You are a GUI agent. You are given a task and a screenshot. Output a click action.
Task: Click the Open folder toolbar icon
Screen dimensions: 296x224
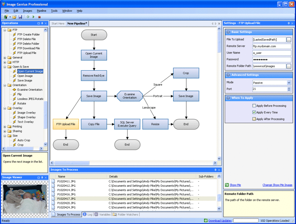(x=14, y=17)
